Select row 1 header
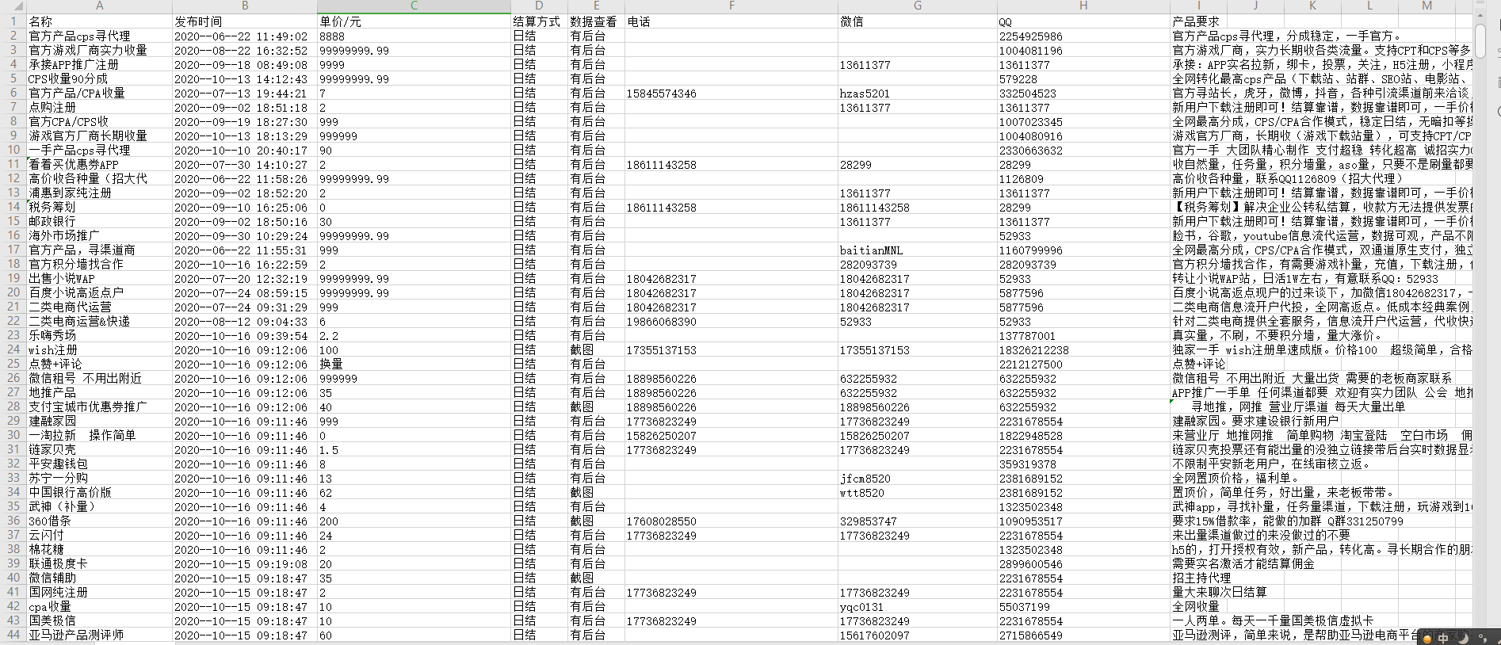Screen dimensions: 1501x645 click(13, 21)
